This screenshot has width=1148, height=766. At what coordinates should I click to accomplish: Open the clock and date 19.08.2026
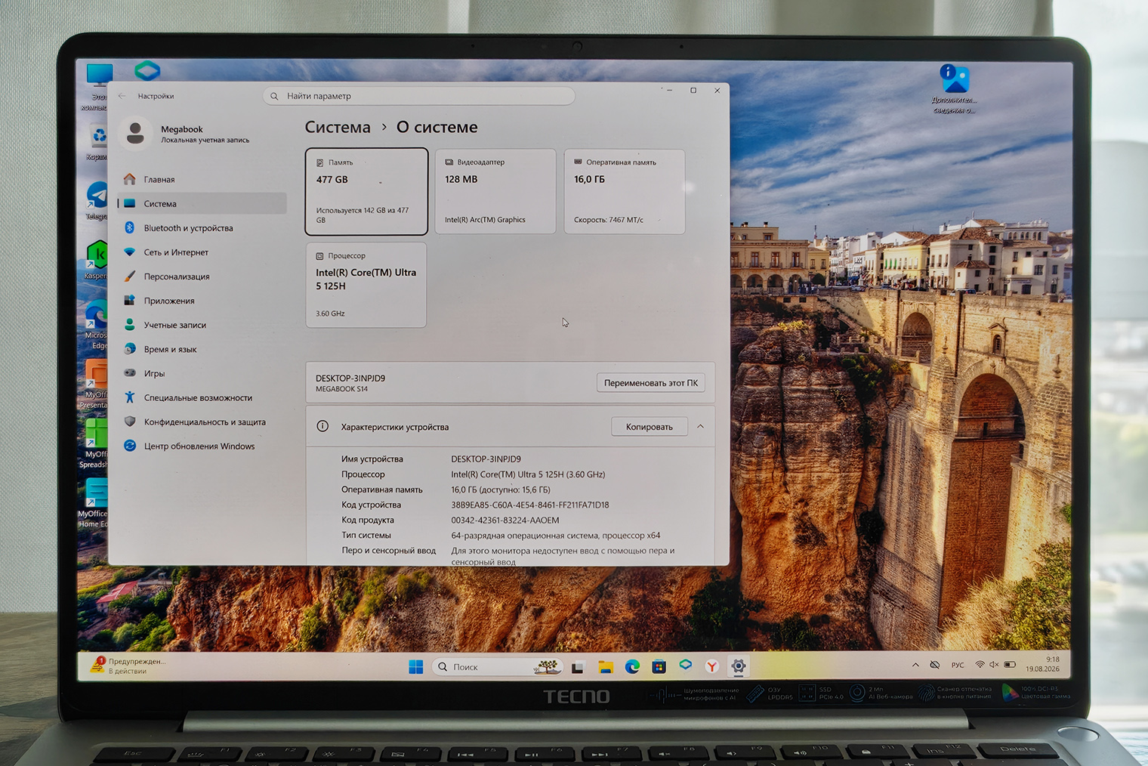pos(1042,664)
